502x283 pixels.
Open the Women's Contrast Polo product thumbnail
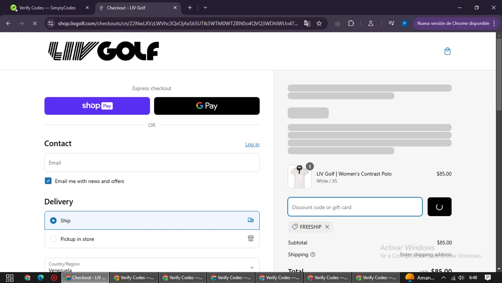[x=299, y=177]
